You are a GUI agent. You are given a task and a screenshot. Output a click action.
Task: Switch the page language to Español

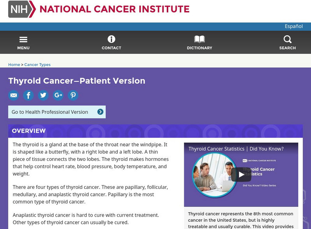point(294,26)
